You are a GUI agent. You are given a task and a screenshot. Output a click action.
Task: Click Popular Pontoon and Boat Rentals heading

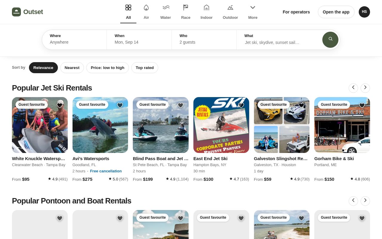click(72, 201)
